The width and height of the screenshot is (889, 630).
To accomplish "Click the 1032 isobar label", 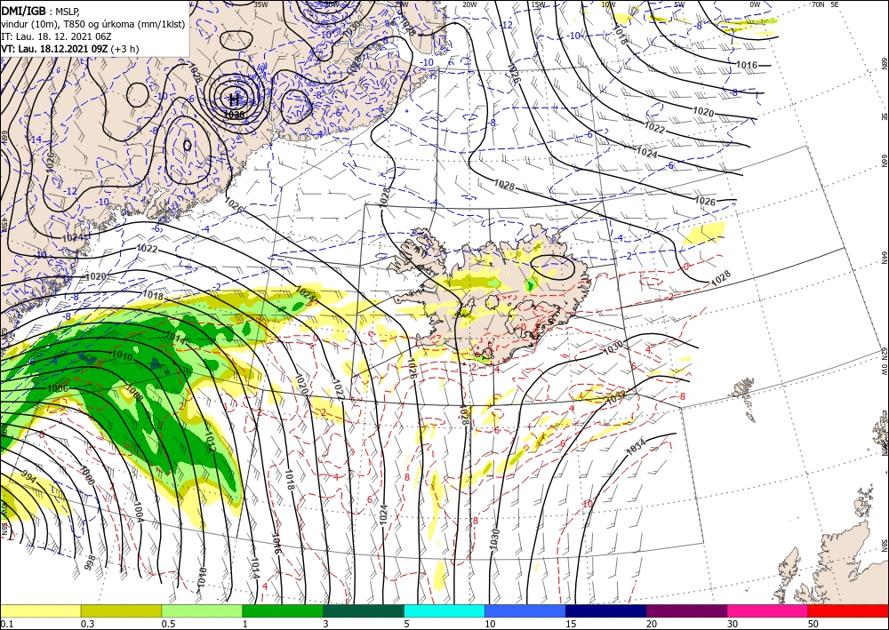I will [x=616, y=398].
